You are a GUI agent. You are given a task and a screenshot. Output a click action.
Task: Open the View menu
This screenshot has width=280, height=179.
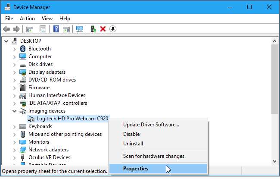pos(47,19)
